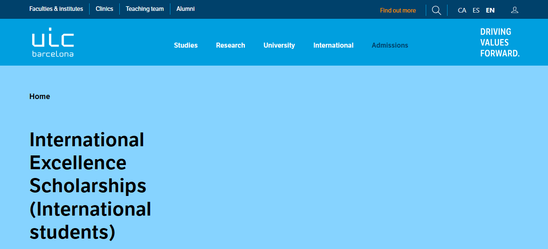Click the user account profile icon

pos(515,10)
